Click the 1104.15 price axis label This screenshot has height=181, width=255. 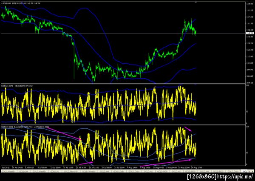coord(249,63)
